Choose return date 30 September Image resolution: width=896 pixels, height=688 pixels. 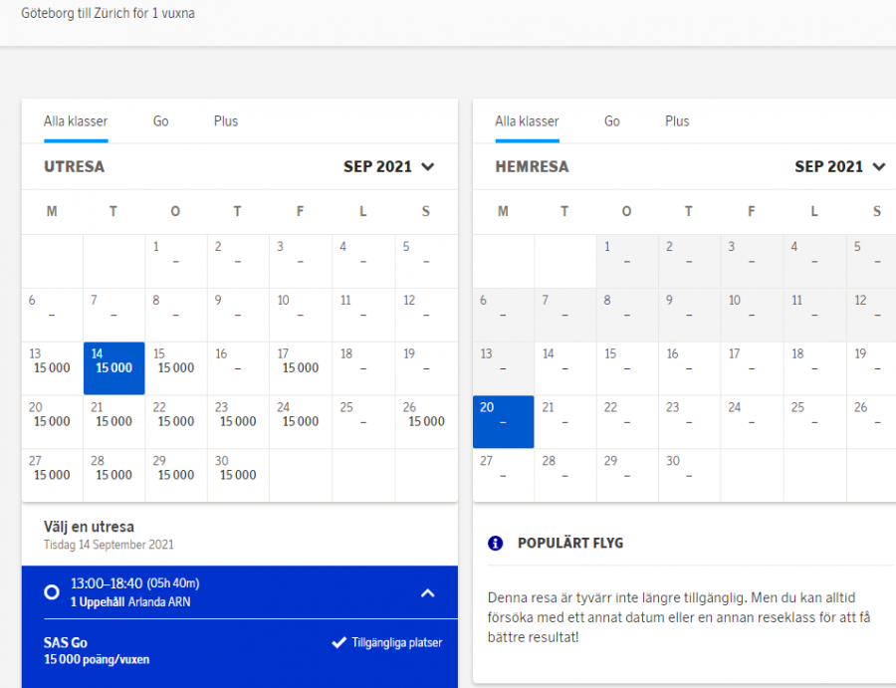tap(689, 476)
